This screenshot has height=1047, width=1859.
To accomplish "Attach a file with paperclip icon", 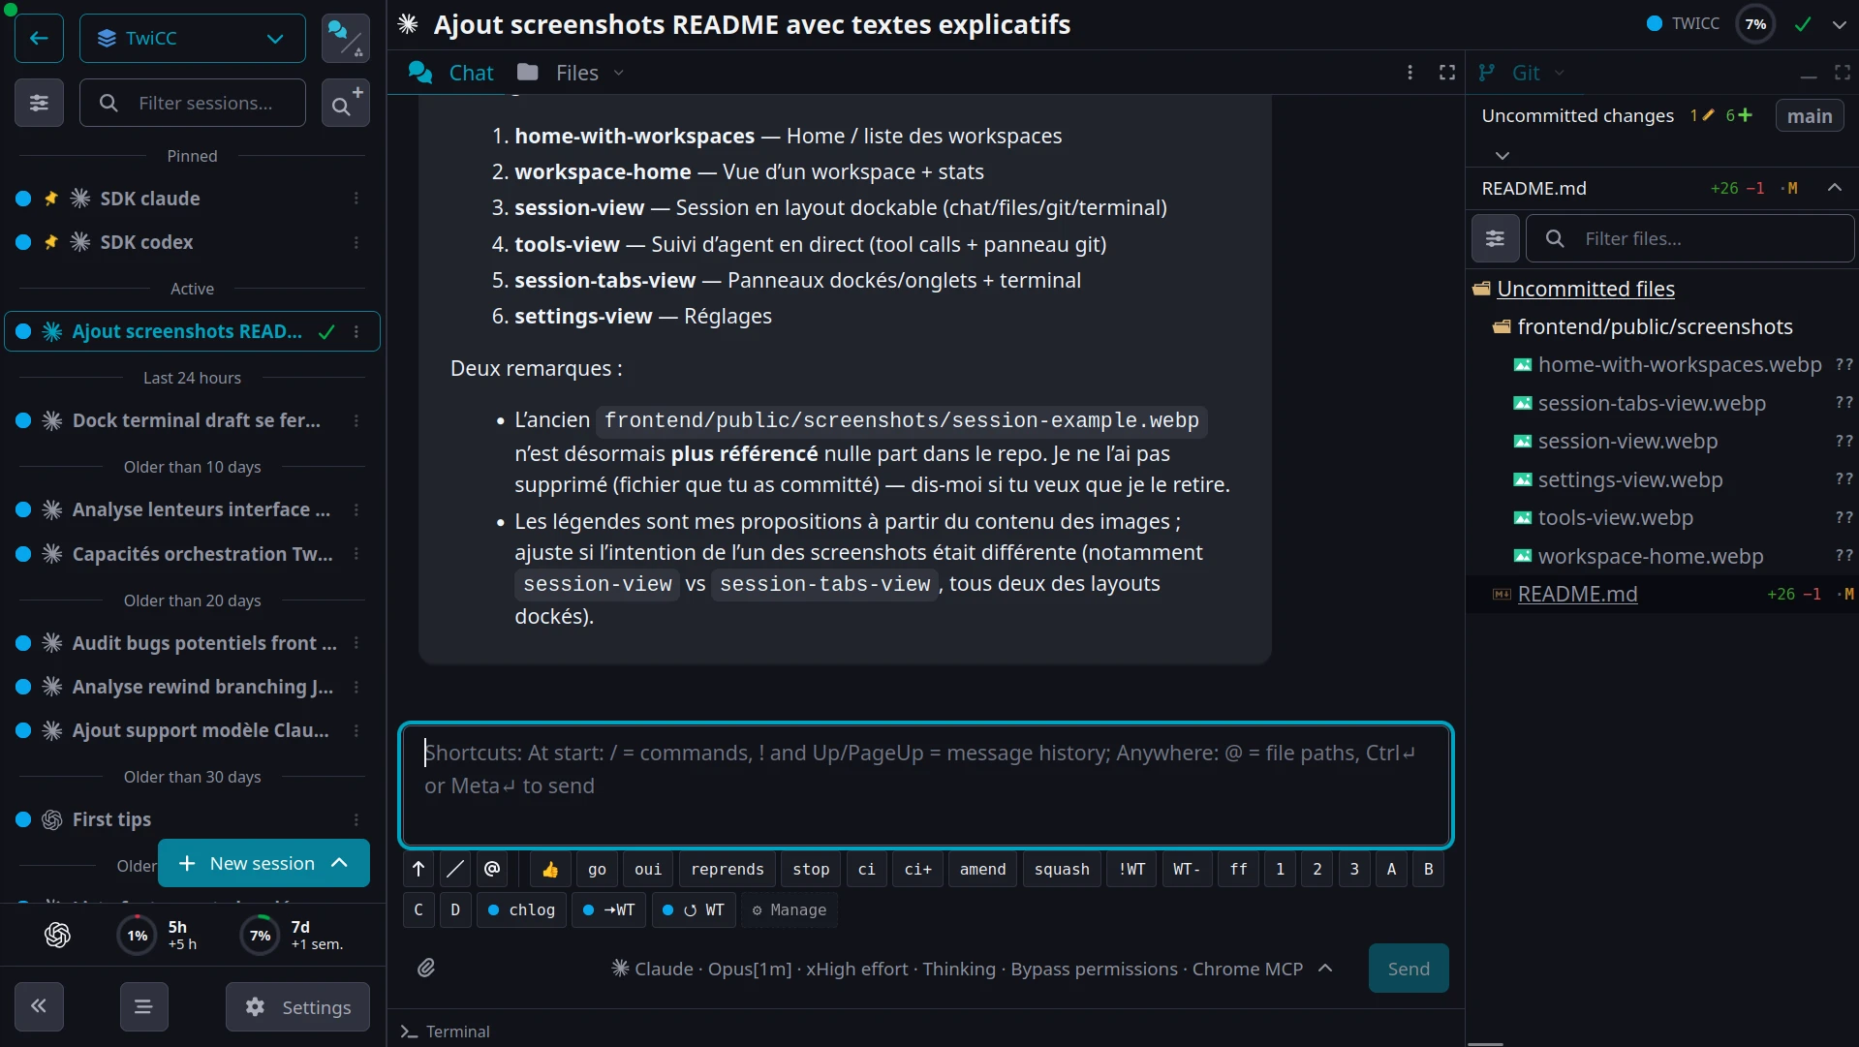I will click(x=426, y=968).
